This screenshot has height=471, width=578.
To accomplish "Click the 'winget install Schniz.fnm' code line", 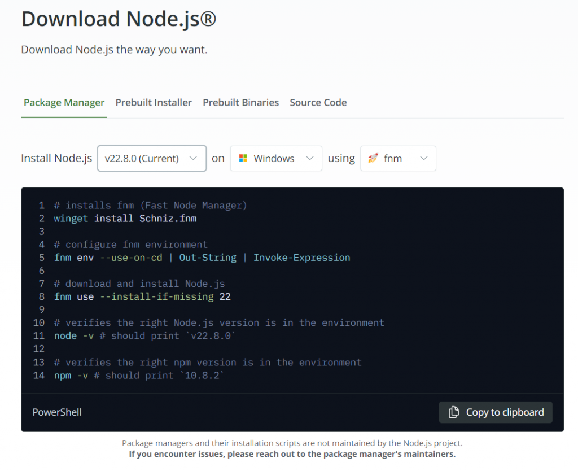I will tap(125, 219).
